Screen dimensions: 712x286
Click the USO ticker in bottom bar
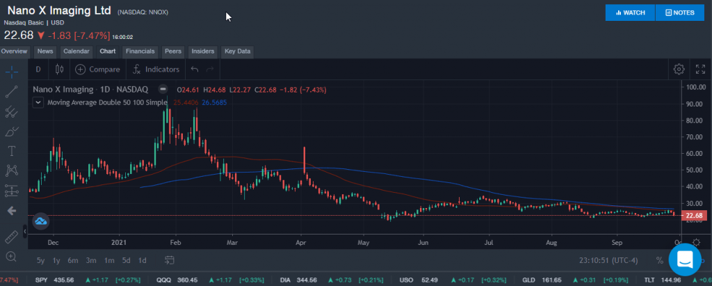[x=406, y=280]
